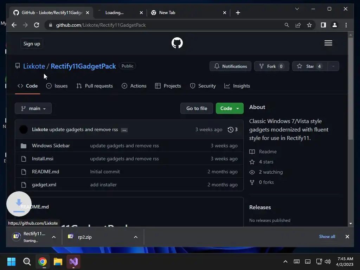This screenshot has width=360, height=270.
Task: Open the gadget.xml file
Action: (44, 185)
